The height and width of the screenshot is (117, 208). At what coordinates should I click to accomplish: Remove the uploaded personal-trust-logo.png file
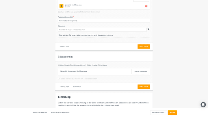click(146, 6)
